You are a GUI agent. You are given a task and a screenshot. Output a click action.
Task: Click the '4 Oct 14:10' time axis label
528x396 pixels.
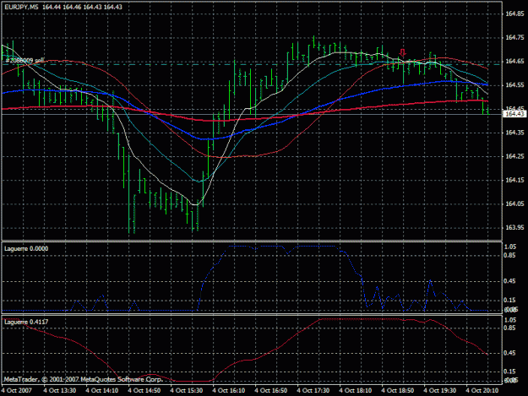pyautogui.click(x=102, y=391)
